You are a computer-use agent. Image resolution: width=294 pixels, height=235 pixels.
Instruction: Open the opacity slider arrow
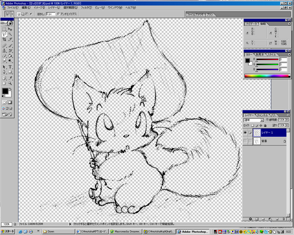pyautogui.click(x=287, y=119)
